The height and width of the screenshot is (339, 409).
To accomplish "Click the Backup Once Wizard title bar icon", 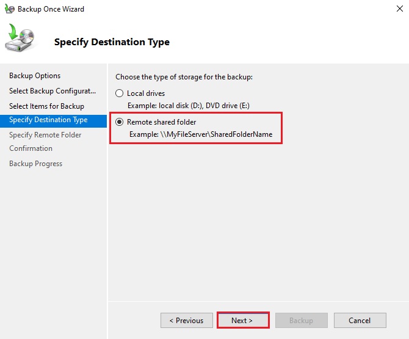I will point(9,9).
